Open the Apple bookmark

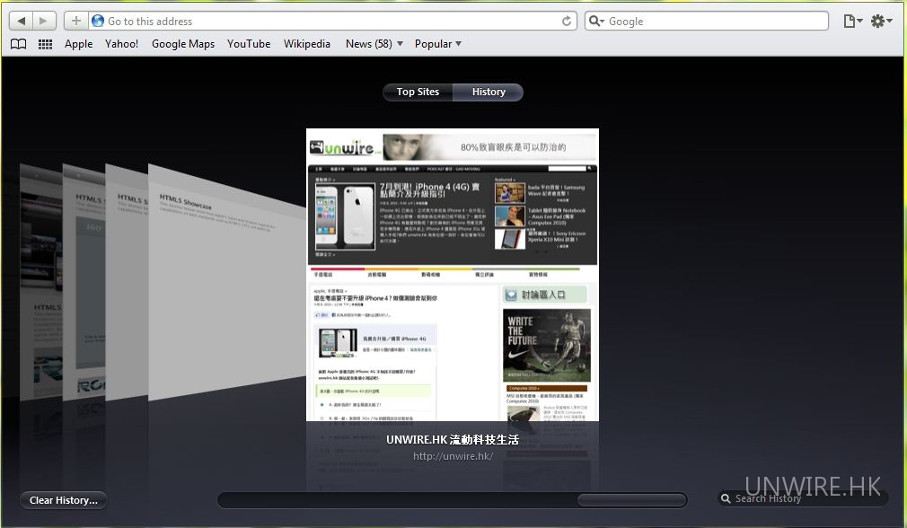click(x=79, y=44)
